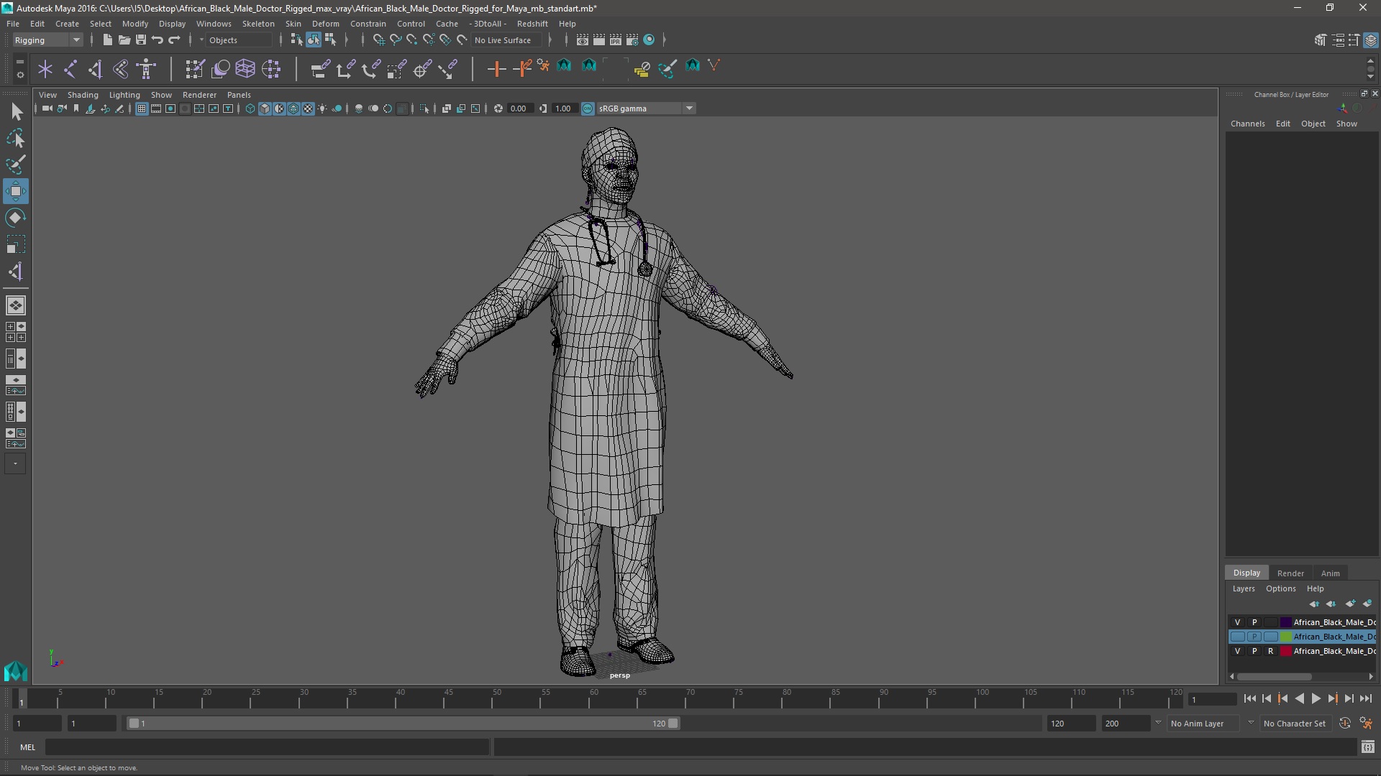The height and width of the screenshot is (776, 1381).
Task: Open the Render View clapboard icon
Action: (583, 40)
